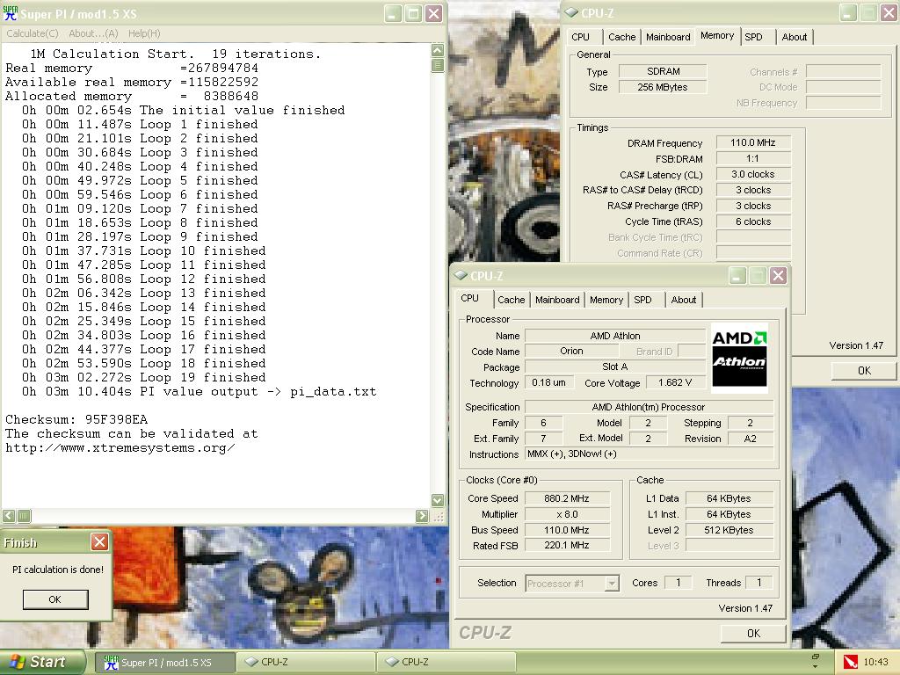
Task: Click the CAS# Latency value 3.0 clocks
Action: 752,174
